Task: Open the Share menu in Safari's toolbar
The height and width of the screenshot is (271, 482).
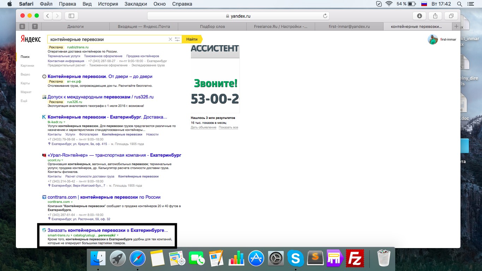Action: click(x=435, y=16)
